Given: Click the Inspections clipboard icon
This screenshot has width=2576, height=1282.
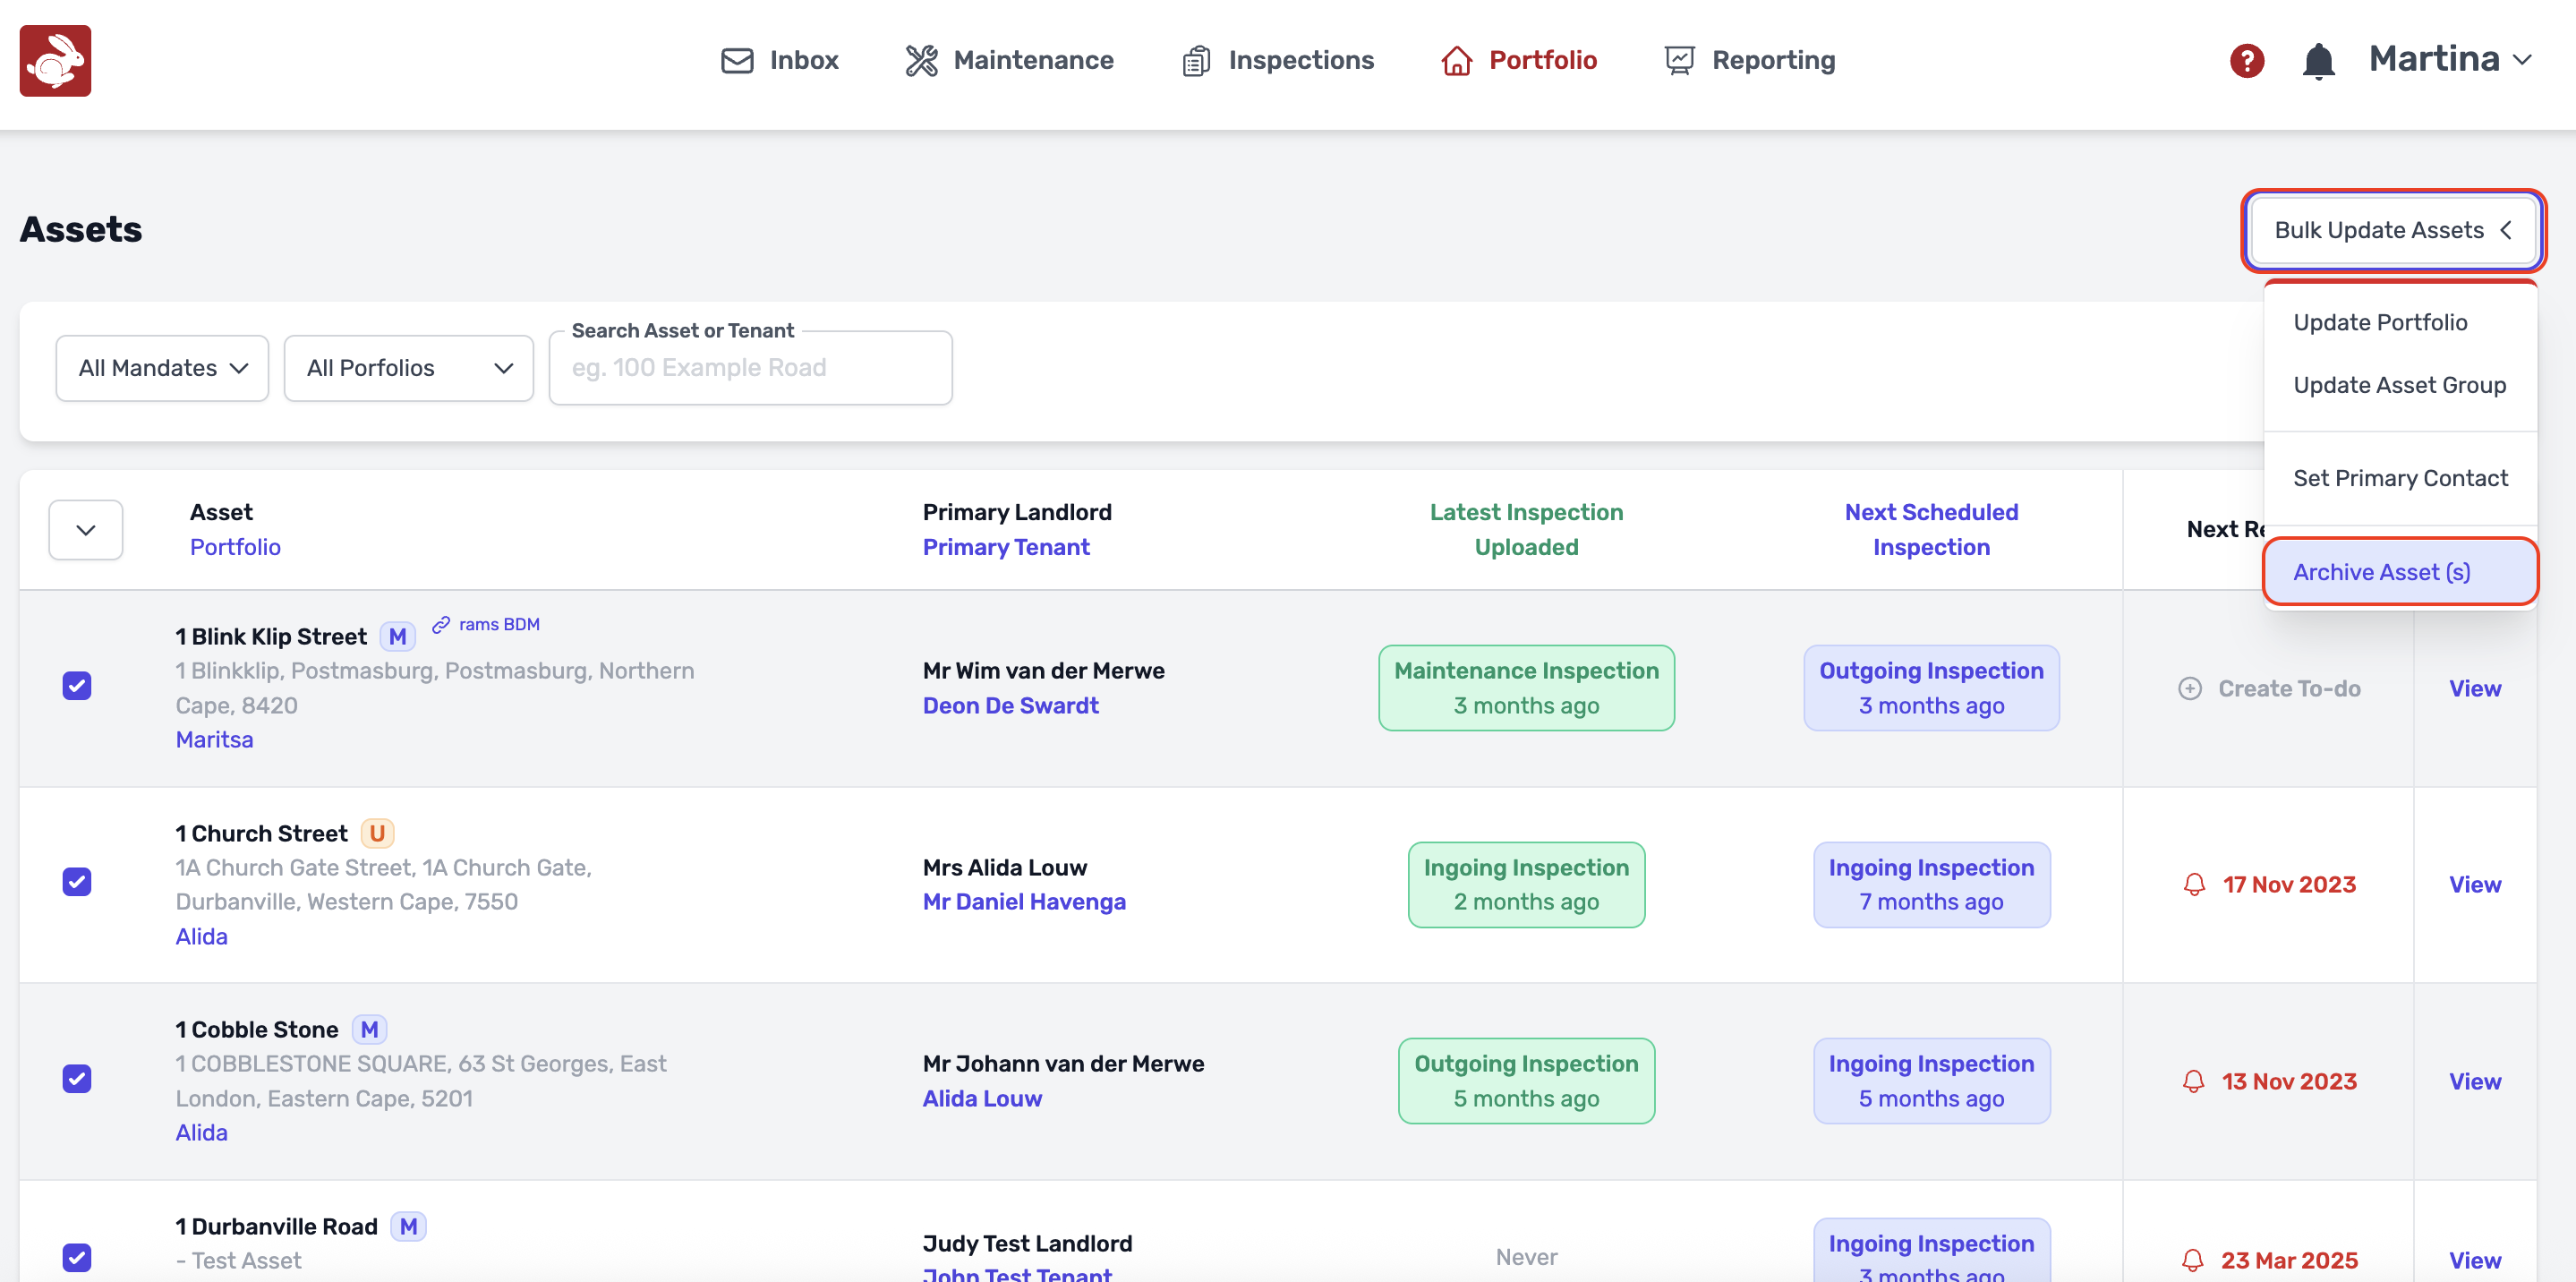Looking at the screenshot, I should [1195, 61].
